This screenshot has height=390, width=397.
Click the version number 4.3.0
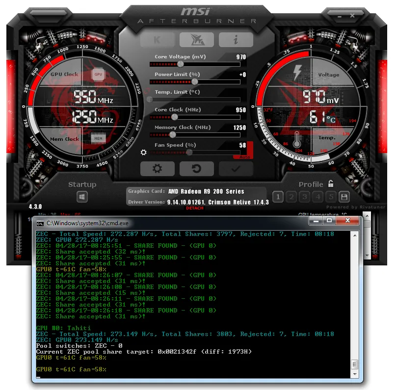pos(35,207)
